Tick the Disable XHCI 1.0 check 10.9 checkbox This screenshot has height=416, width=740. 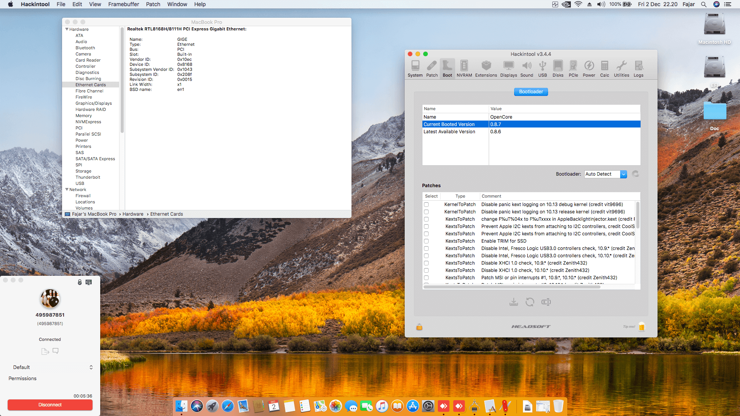[x=426, y=263]
